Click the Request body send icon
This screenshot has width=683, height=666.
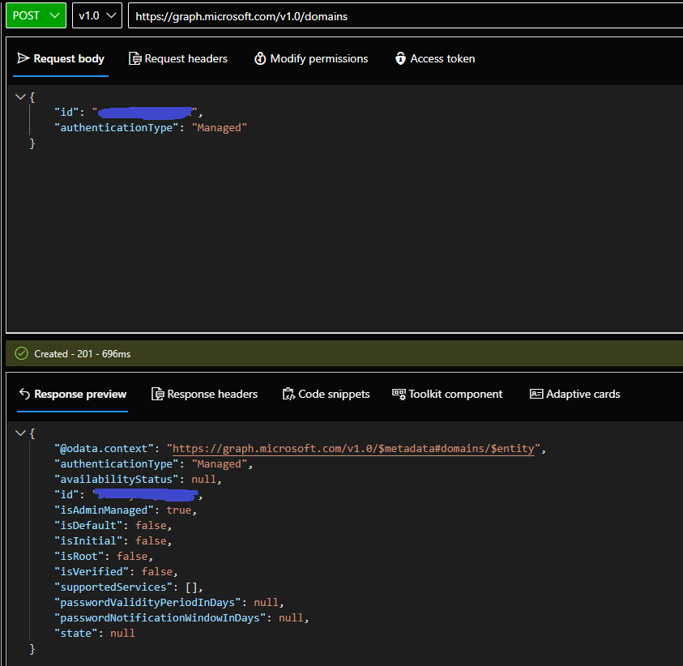[x=23, y=58]
